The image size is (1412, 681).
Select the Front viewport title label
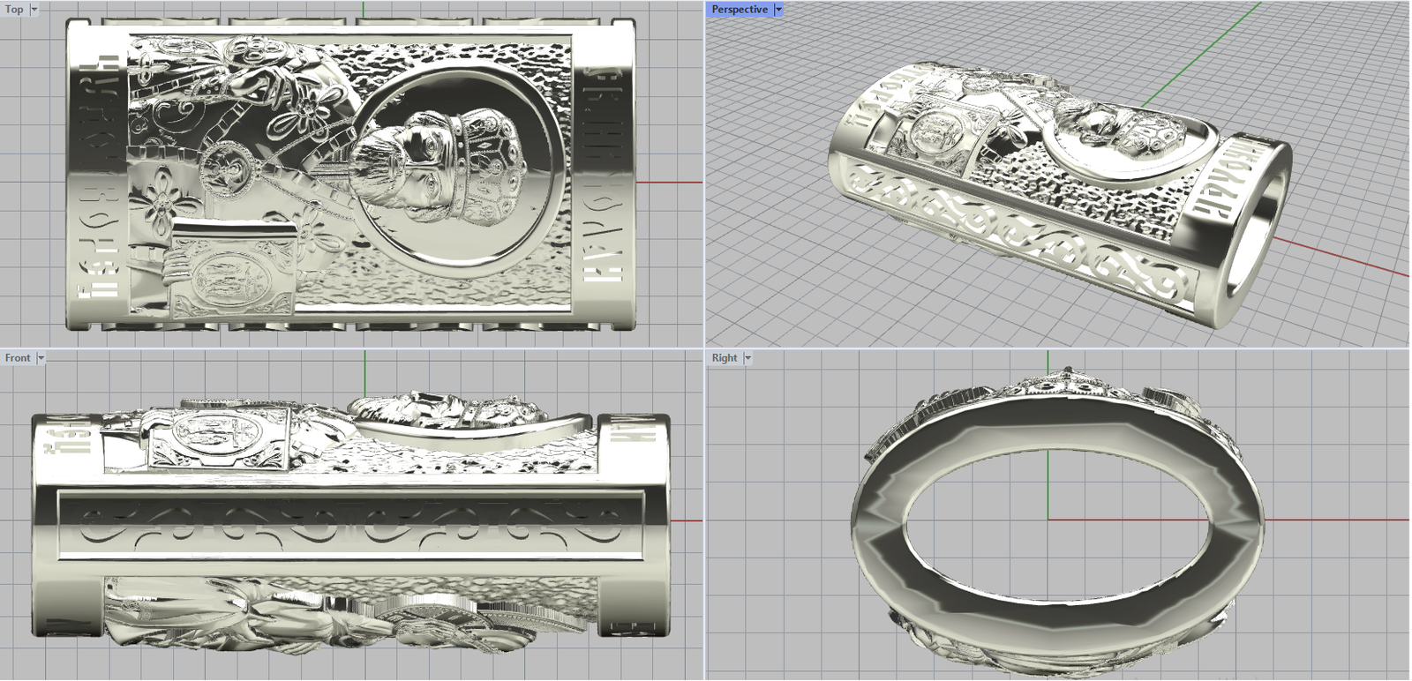point(18,358)
